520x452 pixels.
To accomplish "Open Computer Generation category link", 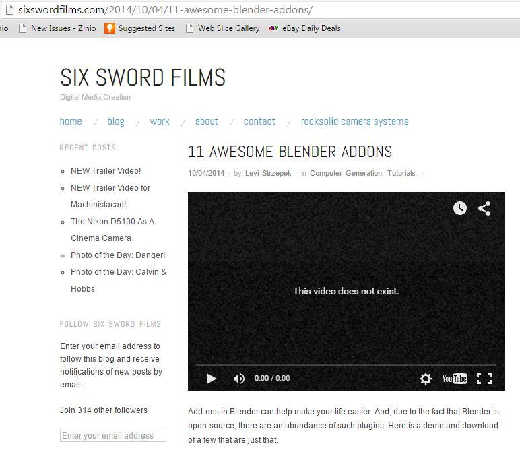I will pos(346,173).
